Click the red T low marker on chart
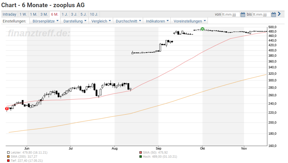This screenshot has width=288, height=163. point(7,108)
